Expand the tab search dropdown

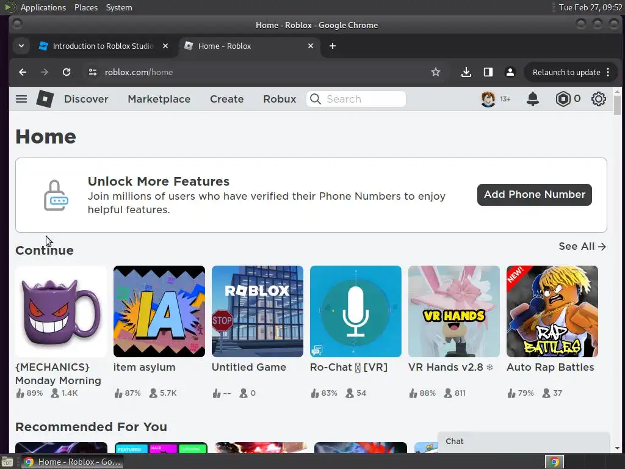(21, 46)
